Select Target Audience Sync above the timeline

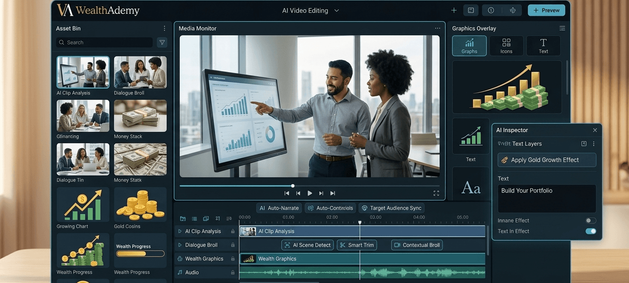pyautogui.click(x=391, y=208)
